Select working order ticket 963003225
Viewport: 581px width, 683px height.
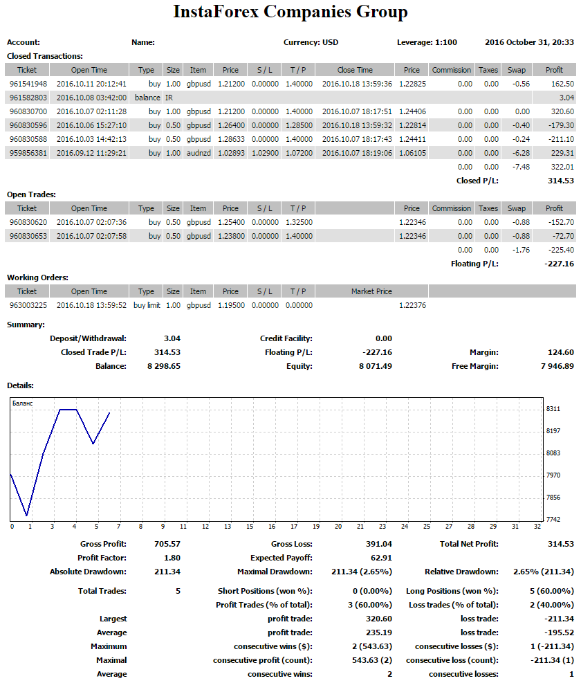coord(28,305)
